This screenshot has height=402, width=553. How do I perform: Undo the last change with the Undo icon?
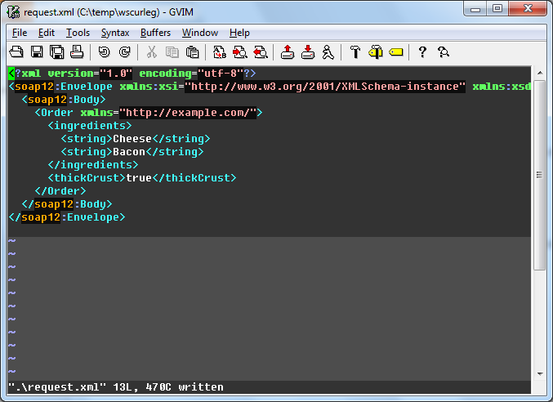point(104,52)
